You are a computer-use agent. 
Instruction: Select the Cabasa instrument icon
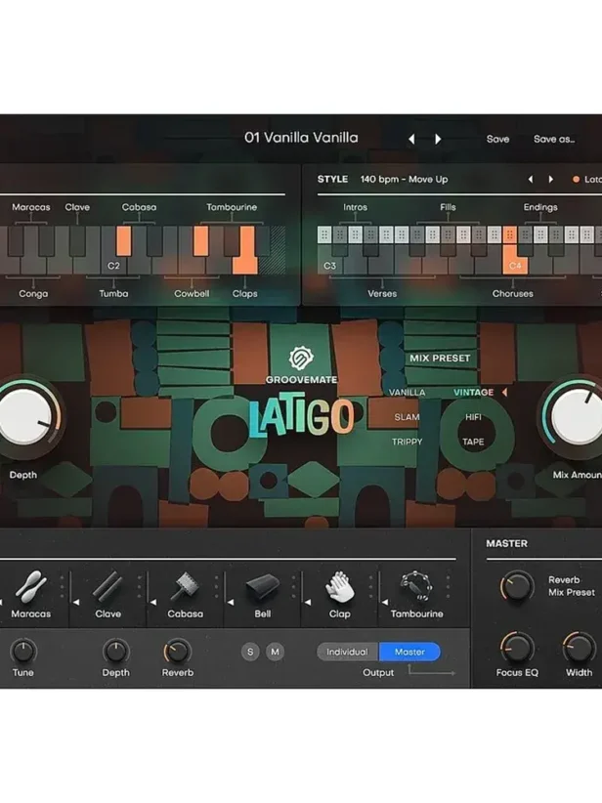pyautogui.click(x=185, y=587)
